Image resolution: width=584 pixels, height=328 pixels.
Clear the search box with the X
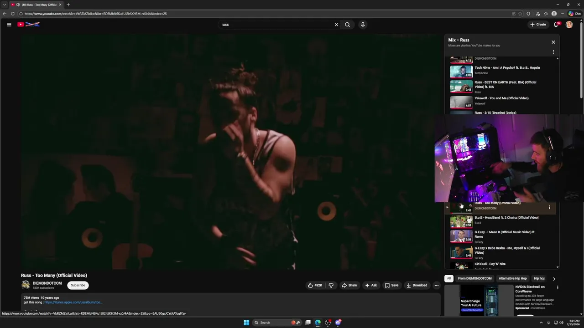coord(336,25)
